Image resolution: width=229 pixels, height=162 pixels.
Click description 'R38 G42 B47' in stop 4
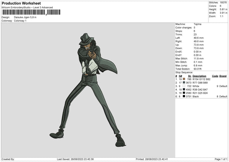coord(200,89)
